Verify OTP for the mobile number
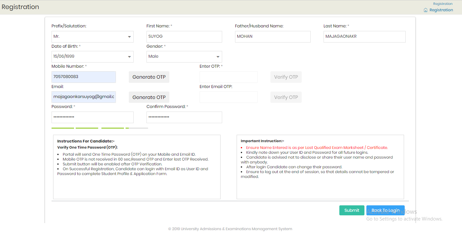 pos(286,77)
